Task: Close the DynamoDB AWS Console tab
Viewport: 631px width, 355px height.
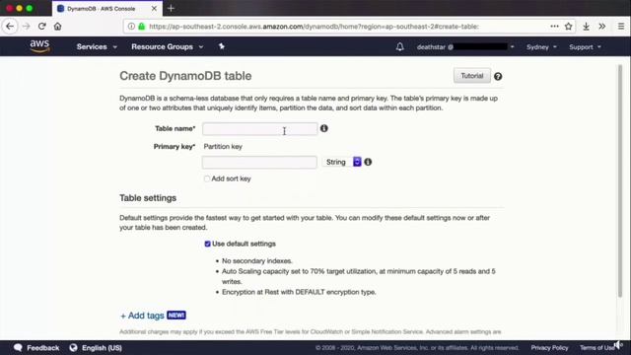Action: tap(154, 9)
